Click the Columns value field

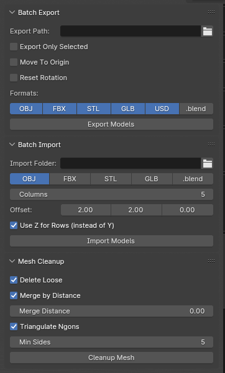click(x=111, y=194)
